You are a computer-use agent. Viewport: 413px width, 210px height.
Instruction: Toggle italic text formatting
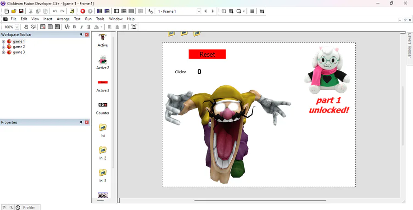click(x=82, y=27)
